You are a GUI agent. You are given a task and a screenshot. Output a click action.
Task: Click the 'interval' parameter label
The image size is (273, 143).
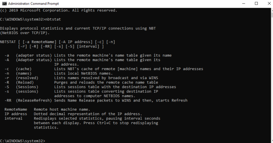(14, 118)
